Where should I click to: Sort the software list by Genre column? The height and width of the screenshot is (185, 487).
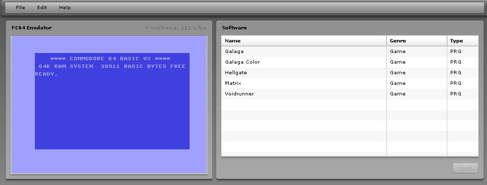[417, 41]
